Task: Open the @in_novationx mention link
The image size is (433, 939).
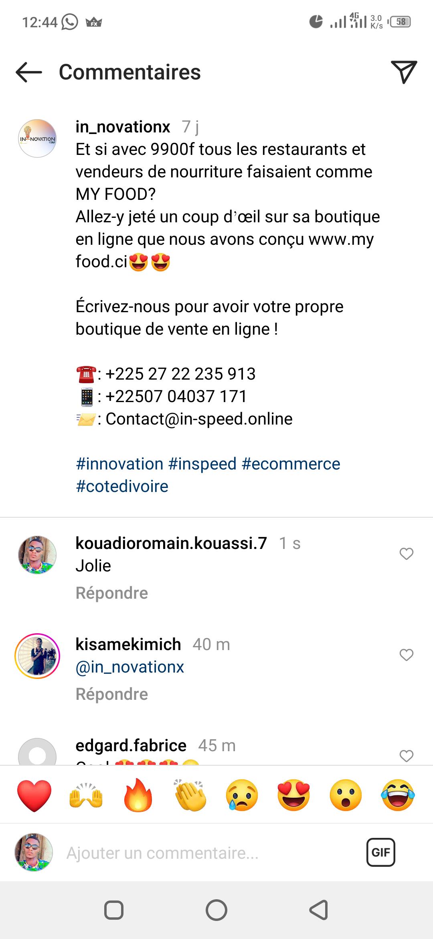Action: coord(130,667)
